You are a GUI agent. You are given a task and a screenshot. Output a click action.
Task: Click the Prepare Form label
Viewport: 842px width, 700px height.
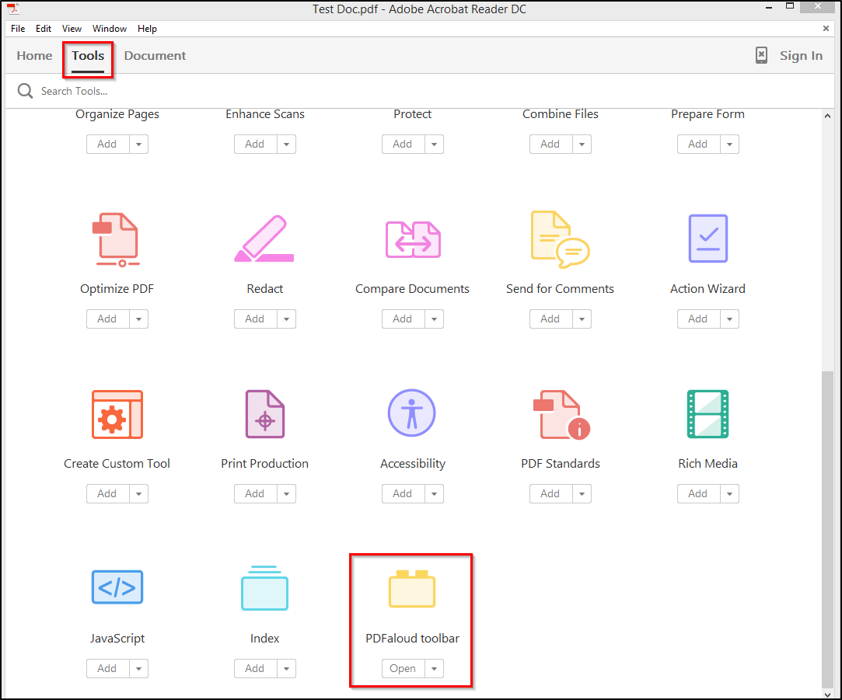click(x=707, y=113)
